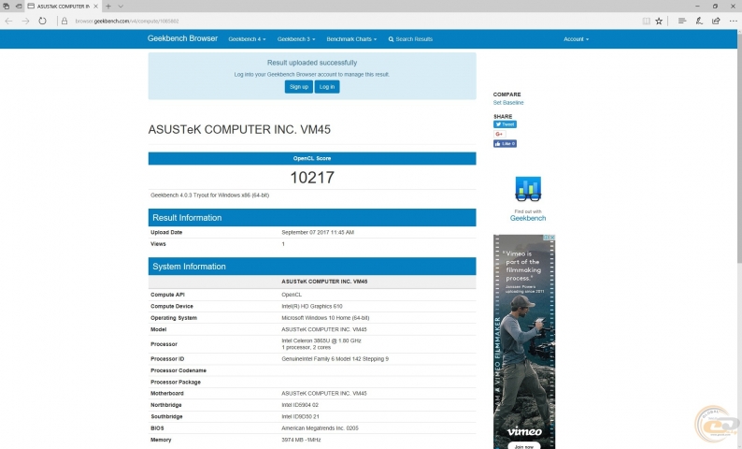Click the scrollbar up arrow

(x=739, y=31)
